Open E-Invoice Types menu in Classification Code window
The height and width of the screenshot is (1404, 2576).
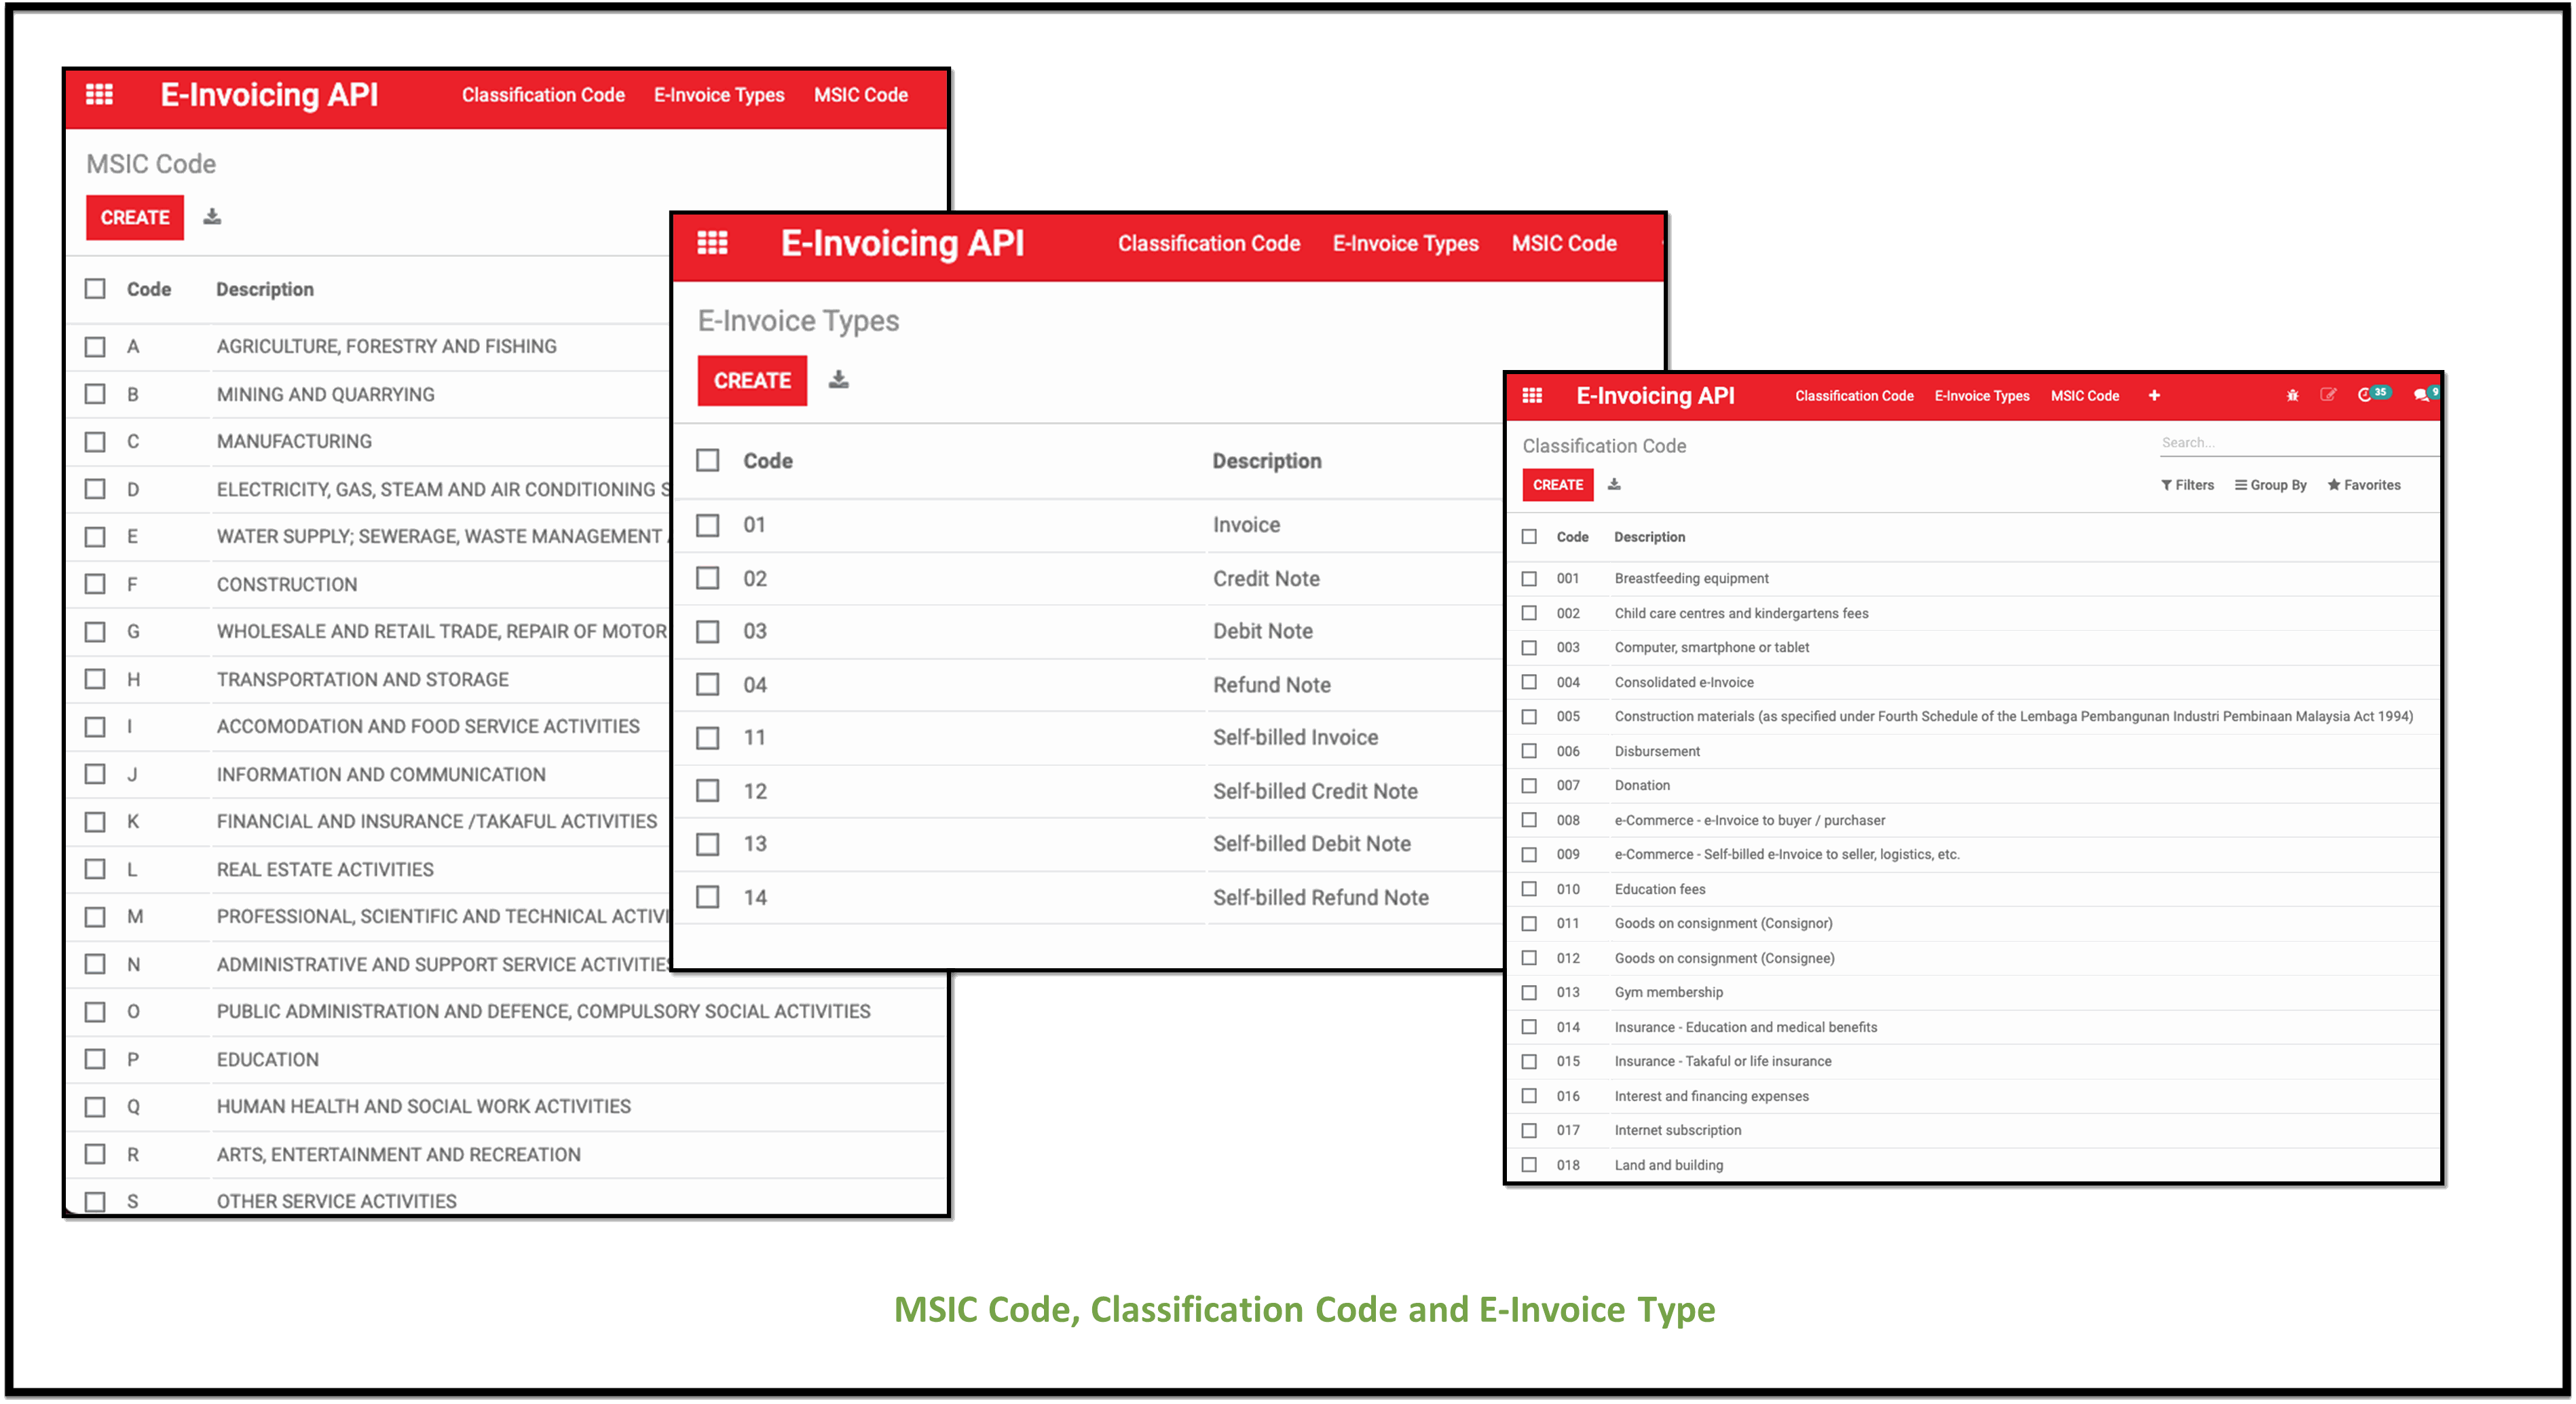click(x=1982, y=396)
